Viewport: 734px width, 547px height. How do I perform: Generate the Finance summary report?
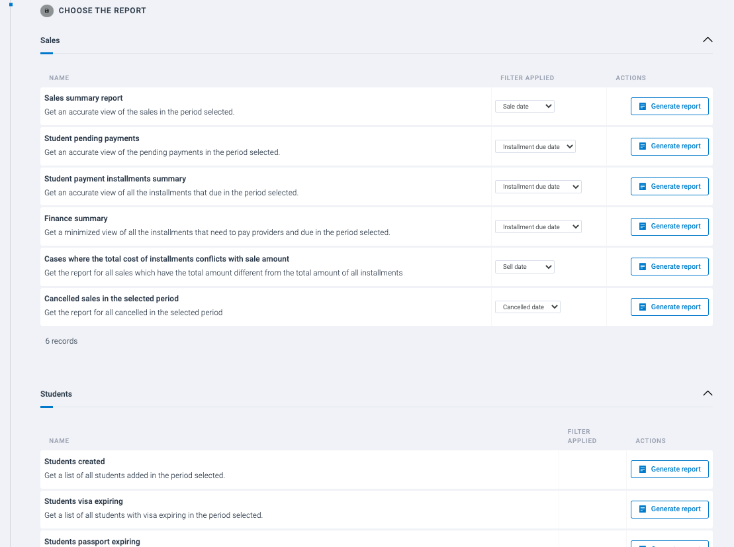coord(669,226)
